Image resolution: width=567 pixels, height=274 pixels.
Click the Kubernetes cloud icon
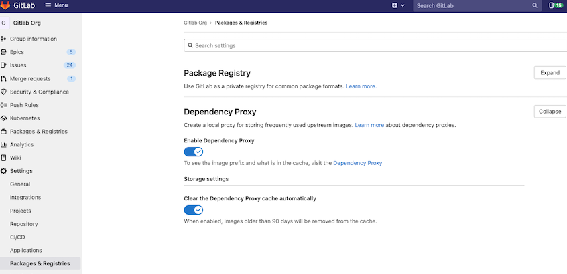tap(3, 118)
